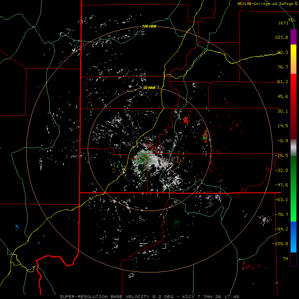The height and width of the screenshot is (299, 299).
Task: Click the blue segment of the color bar
Action: 293,237
